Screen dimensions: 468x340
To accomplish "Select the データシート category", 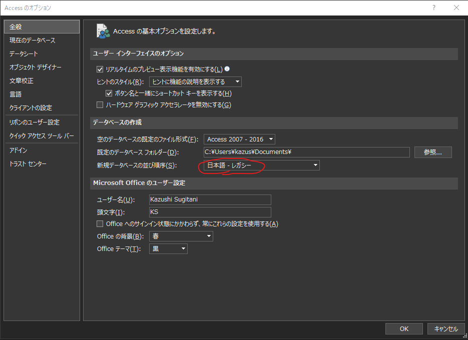I will pyautogui.click(x=42, y=53).
